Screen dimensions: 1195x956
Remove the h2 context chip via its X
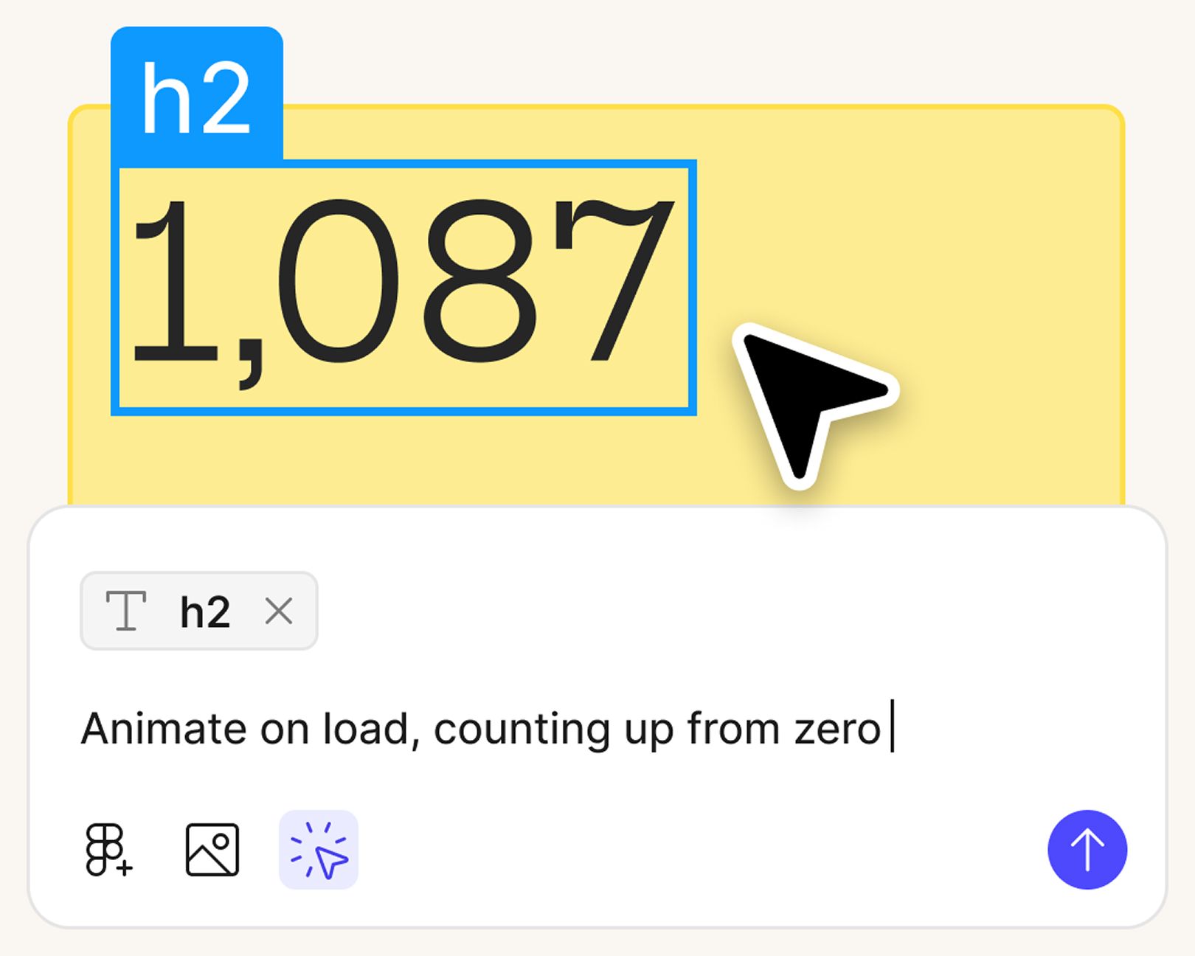279,610
